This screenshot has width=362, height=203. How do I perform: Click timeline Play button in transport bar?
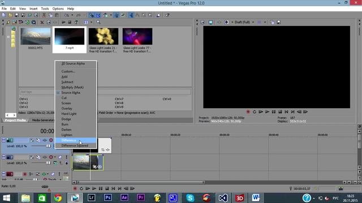[94, 188]
